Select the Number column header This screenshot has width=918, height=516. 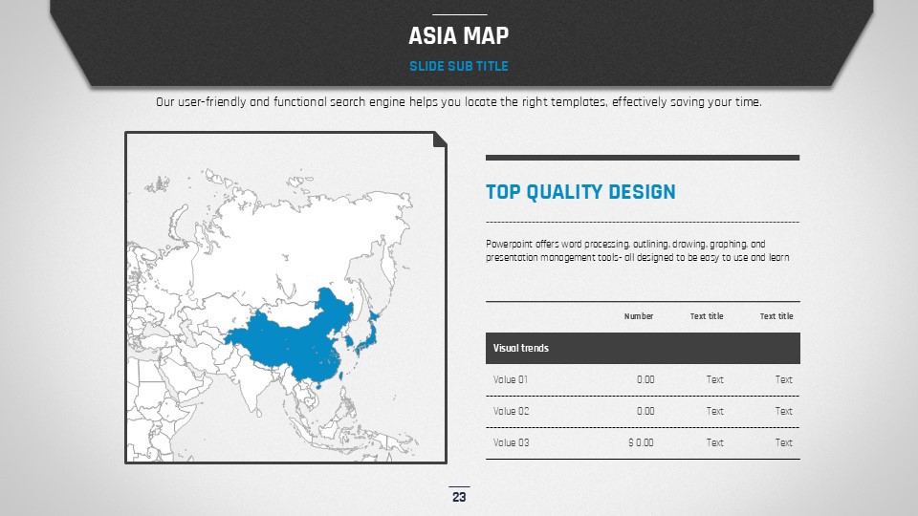pyautogui.click(x=639, y=316)
